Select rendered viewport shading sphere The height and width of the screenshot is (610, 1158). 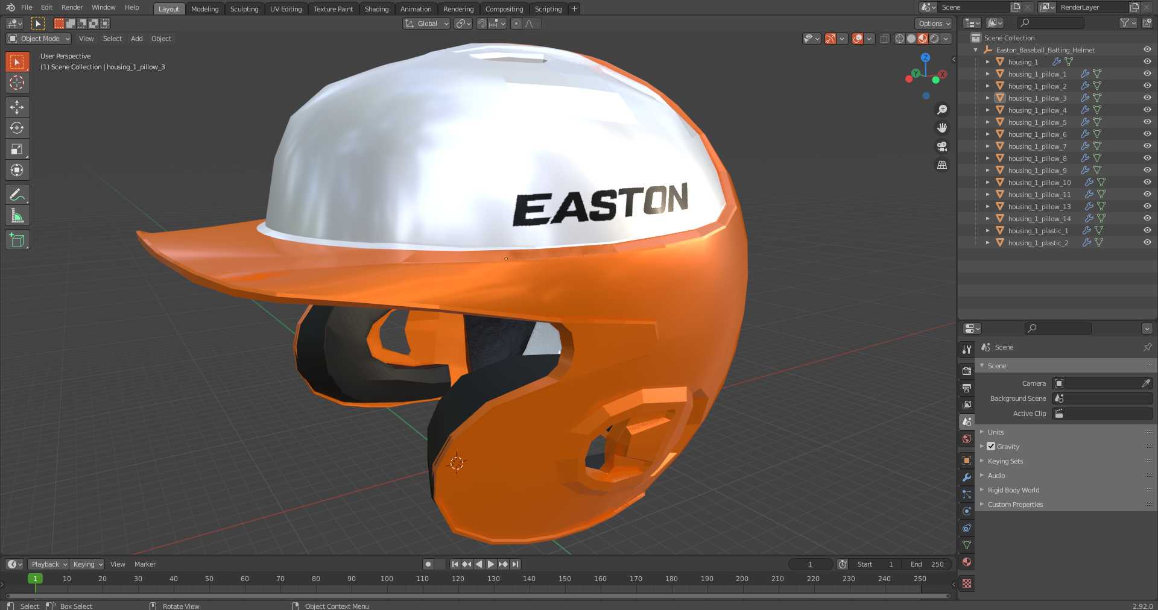point(934,39)
